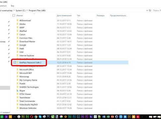Click date 20.12.2017 0:11 in 4KDownload row
Viewport: 161px width, 119px height.
tap(64, 20)
